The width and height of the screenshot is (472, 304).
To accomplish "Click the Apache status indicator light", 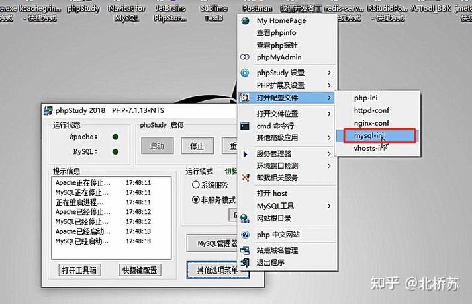I will pyautogui.click(x=115, y=137).
